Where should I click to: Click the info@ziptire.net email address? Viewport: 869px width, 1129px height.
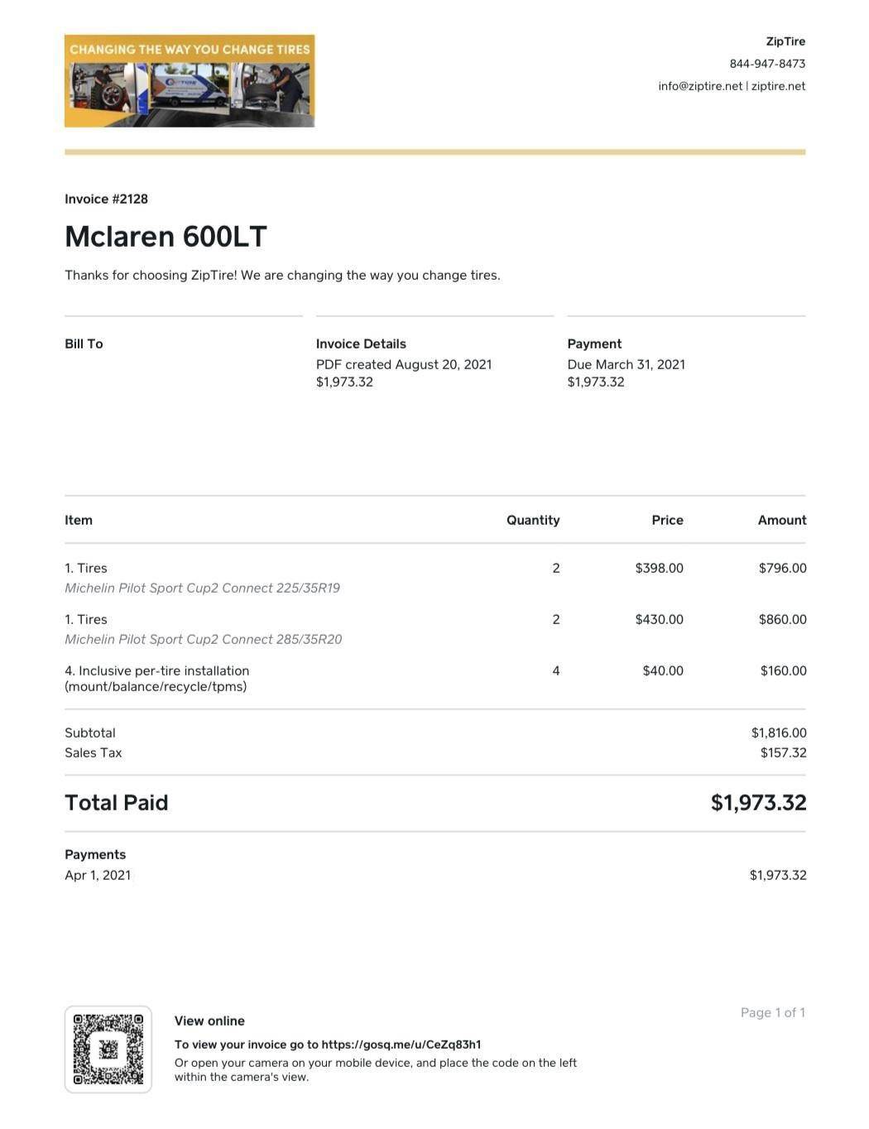[700, 86]
